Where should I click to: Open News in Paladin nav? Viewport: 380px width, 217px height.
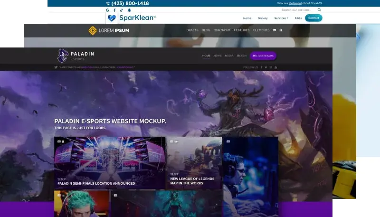coord(218,56)
